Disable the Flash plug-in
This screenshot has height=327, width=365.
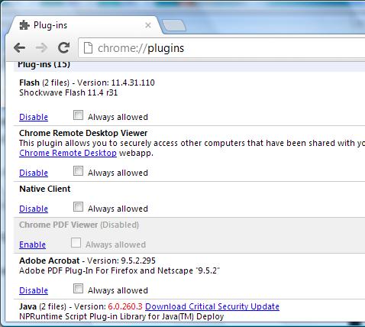pyautogui.click(x=34, y=117)
